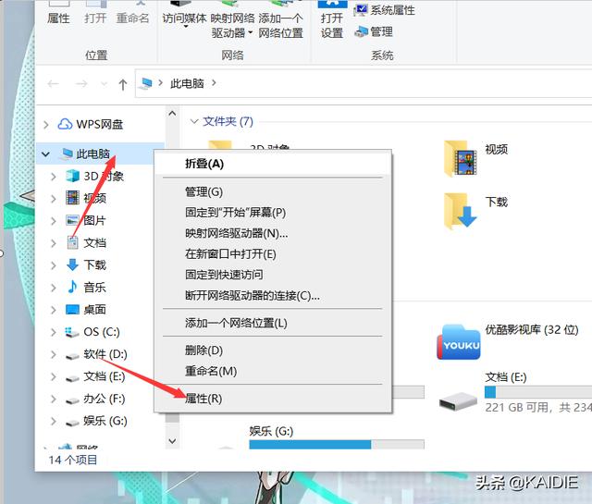This screenshot has width=592, height=504.
Task: Click the 14 个项目 status text
Action: pyautogui.click(x=72, y=460)
